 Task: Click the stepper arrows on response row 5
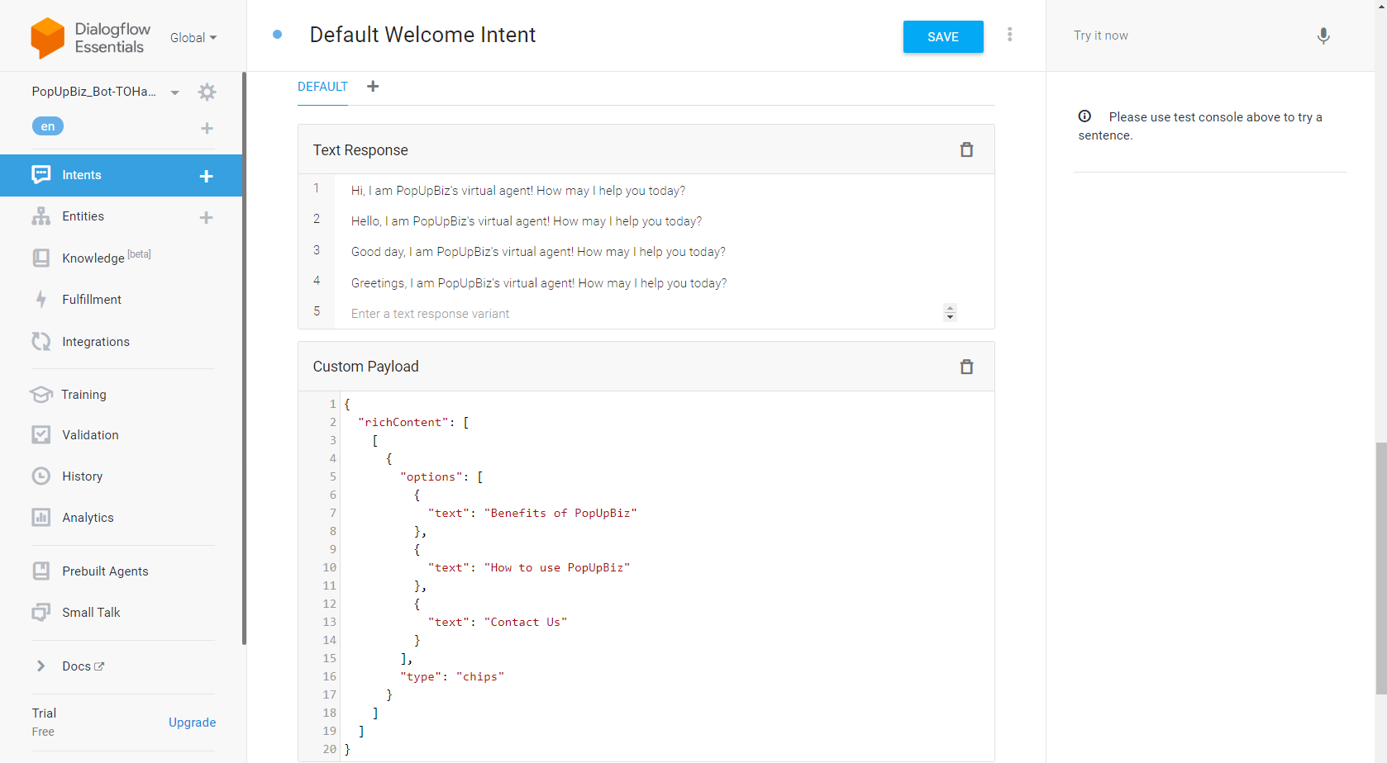950,312
